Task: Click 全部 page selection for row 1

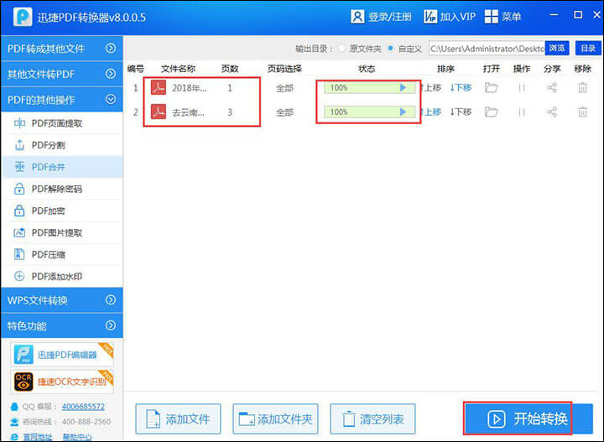Action: (x=284, y=88)
